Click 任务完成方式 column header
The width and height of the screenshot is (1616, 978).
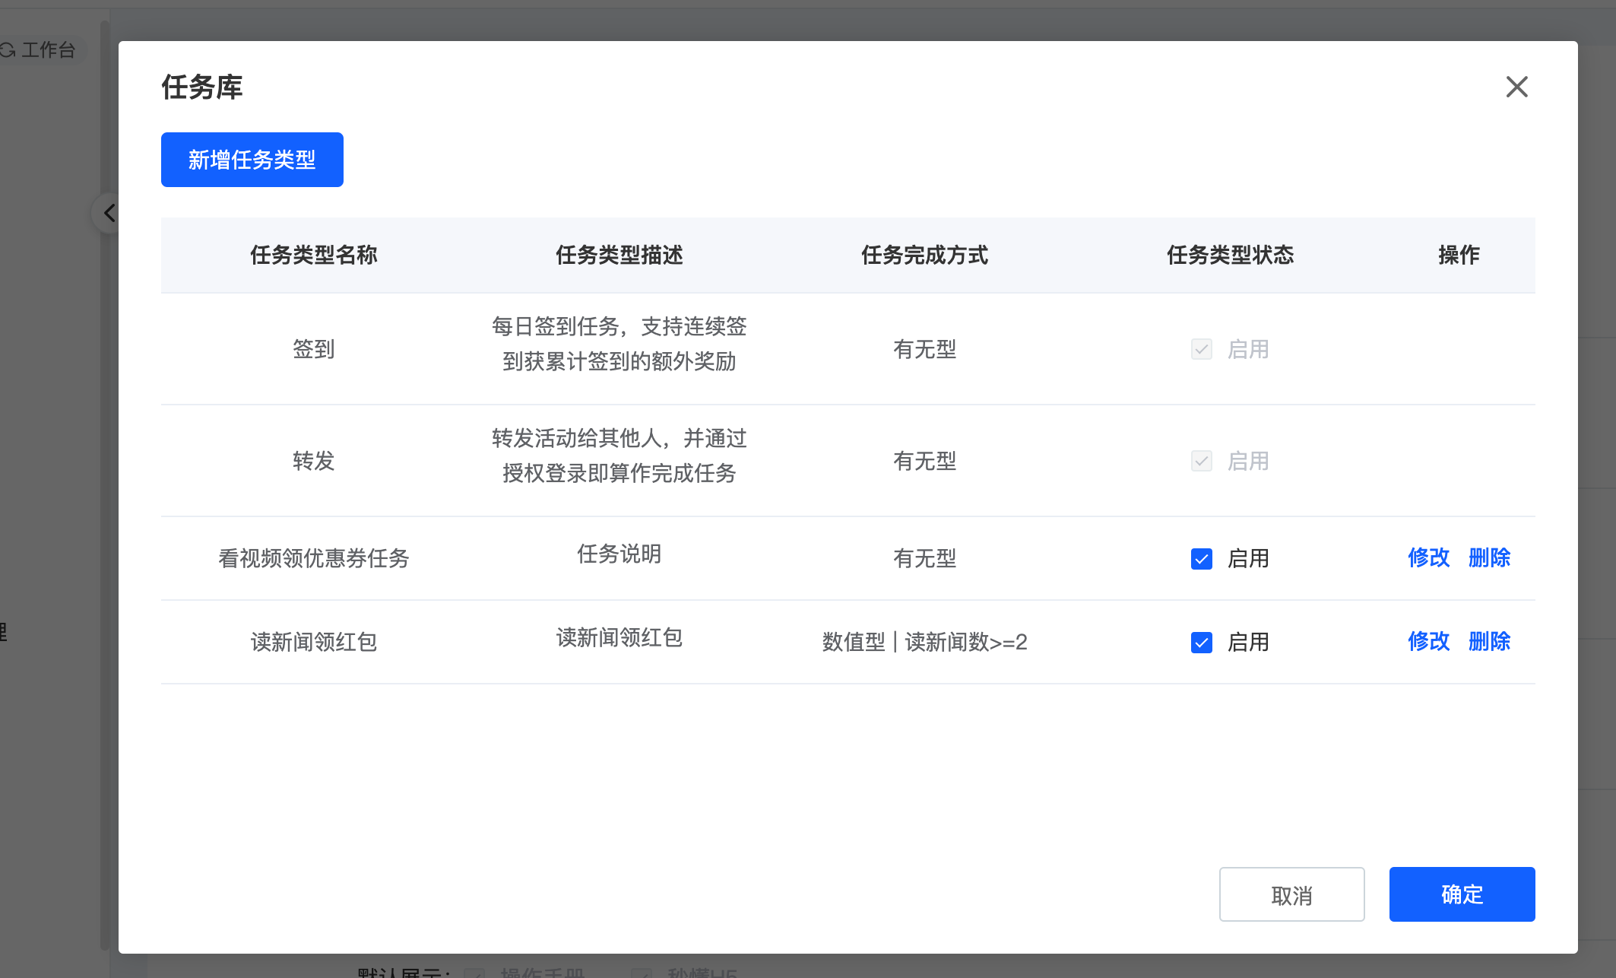[x=924, y=255]
